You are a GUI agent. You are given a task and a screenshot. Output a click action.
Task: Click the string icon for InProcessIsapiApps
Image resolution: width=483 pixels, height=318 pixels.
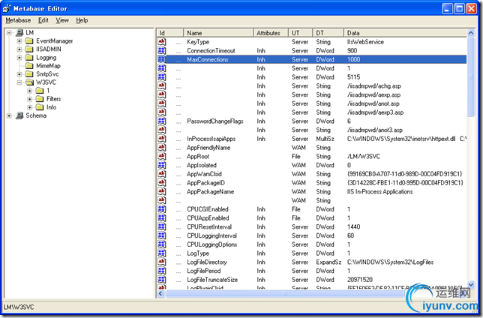(x=162, y=139)
